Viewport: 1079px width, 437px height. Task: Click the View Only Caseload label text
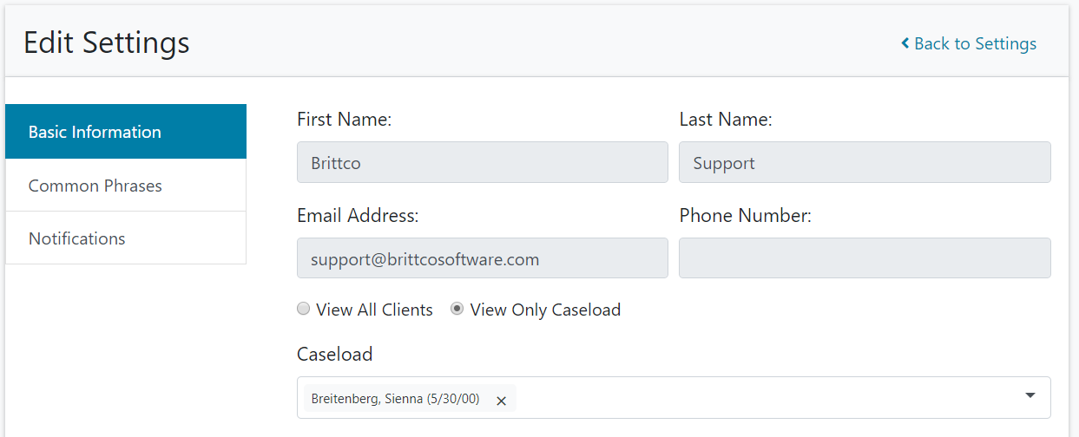[545, 310]
